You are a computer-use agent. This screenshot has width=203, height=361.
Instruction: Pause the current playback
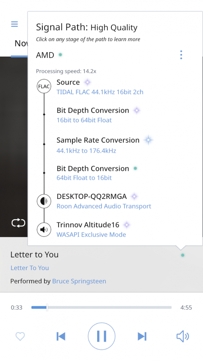pos(101,336)
